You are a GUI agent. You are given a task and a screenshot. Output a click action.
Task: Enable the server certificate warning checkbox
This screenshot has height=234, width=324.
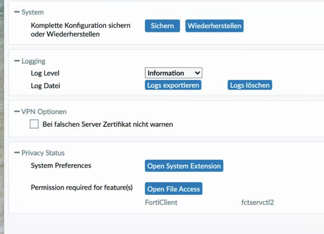tap(34, 124)
